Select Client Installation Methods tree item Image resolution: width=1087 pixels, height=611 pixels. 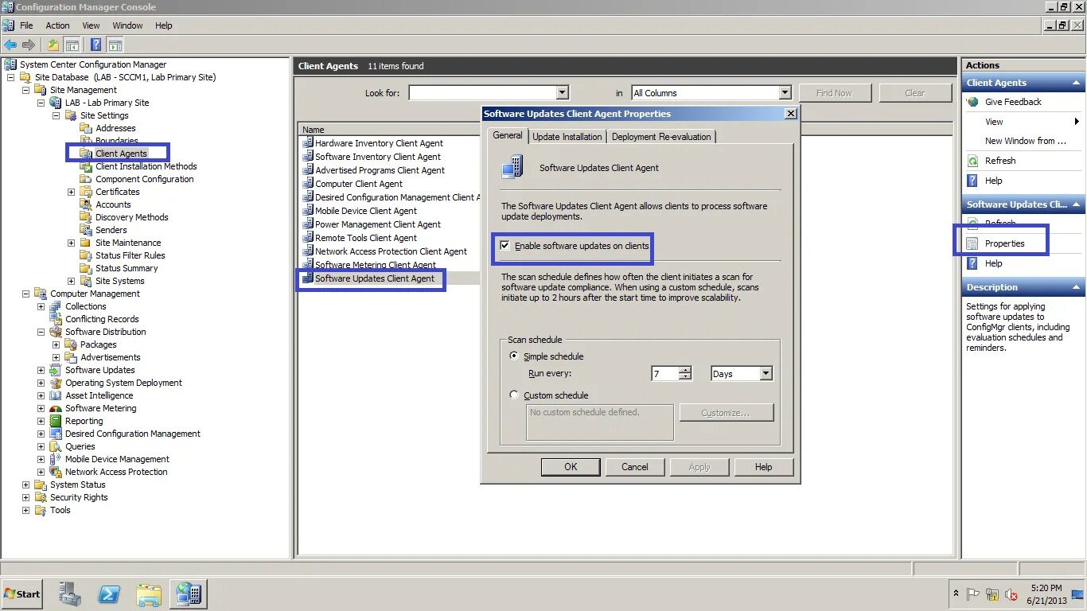click(x=146, y=166)
